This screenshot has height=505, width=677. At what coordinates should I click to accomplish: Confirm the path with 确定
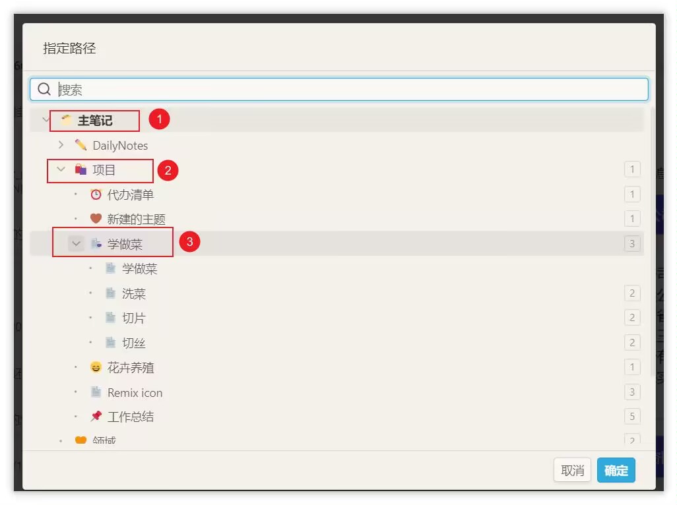[x=616, y=470]
